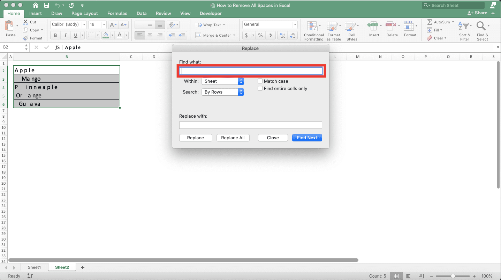501x280 pixels.
Task: Open the Developer tab
Action: tap(211, 13)
